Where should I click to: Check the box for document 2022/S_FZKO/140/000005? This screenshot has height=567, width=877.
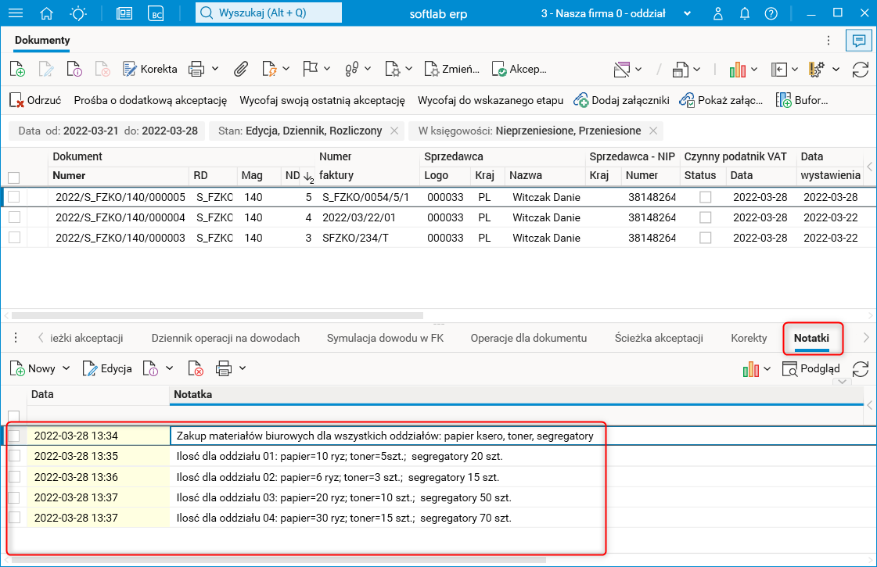click(x=13, y=197)
